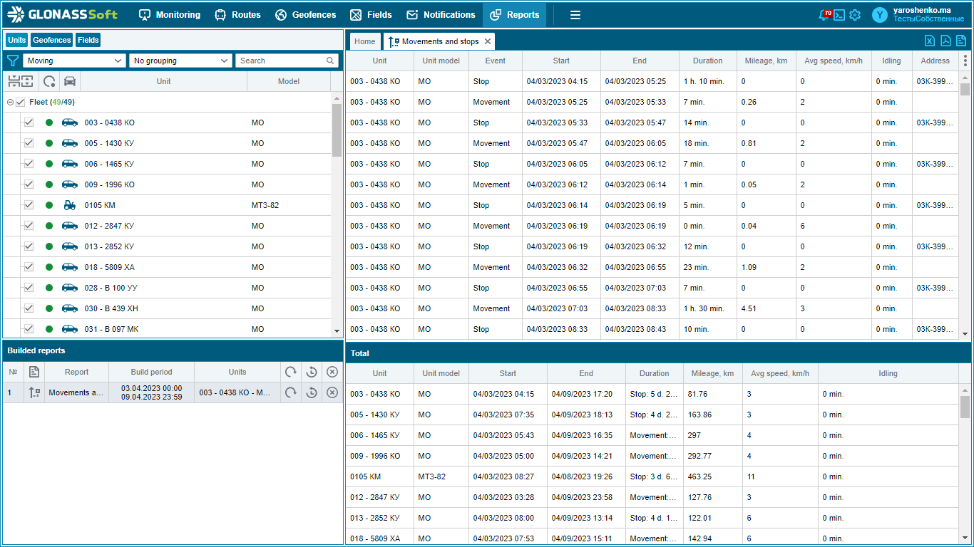The height and width of the screenshot is (547, 974).
Task: Click the Event column header
Action: [495, 61]
